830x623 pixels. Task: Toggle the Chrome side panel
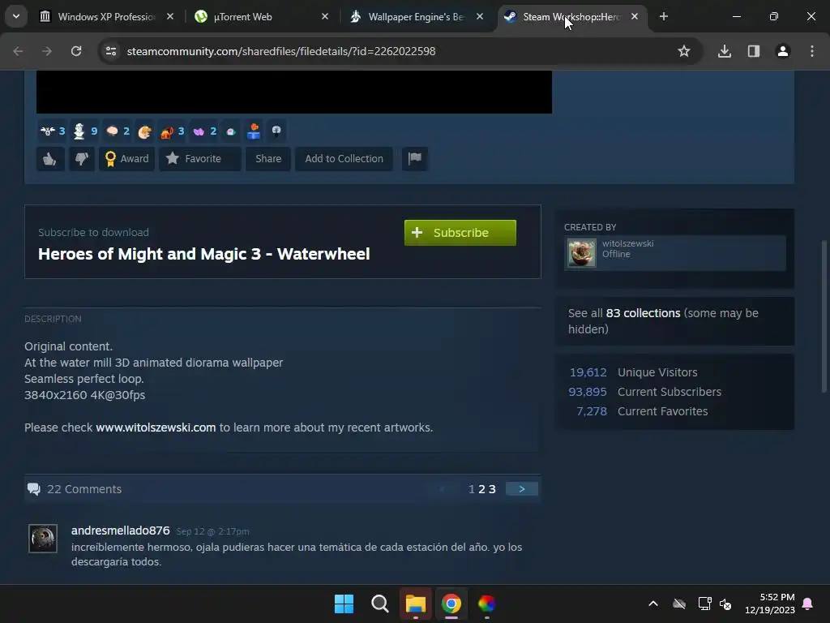click(x=754, y=51)
